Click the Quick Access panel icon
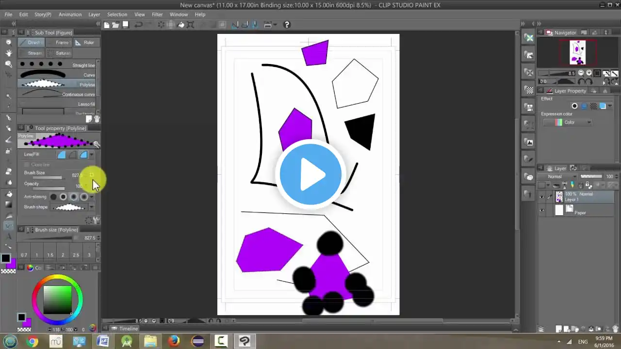The width and height of the screenshot is (621, 349). tap(529, 38)
